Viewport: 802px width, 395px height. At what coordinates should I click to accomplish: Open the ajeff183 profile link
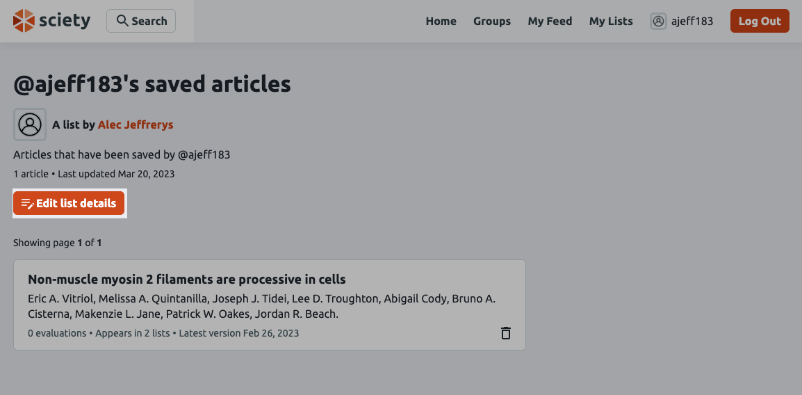click(x=691, y=21)
